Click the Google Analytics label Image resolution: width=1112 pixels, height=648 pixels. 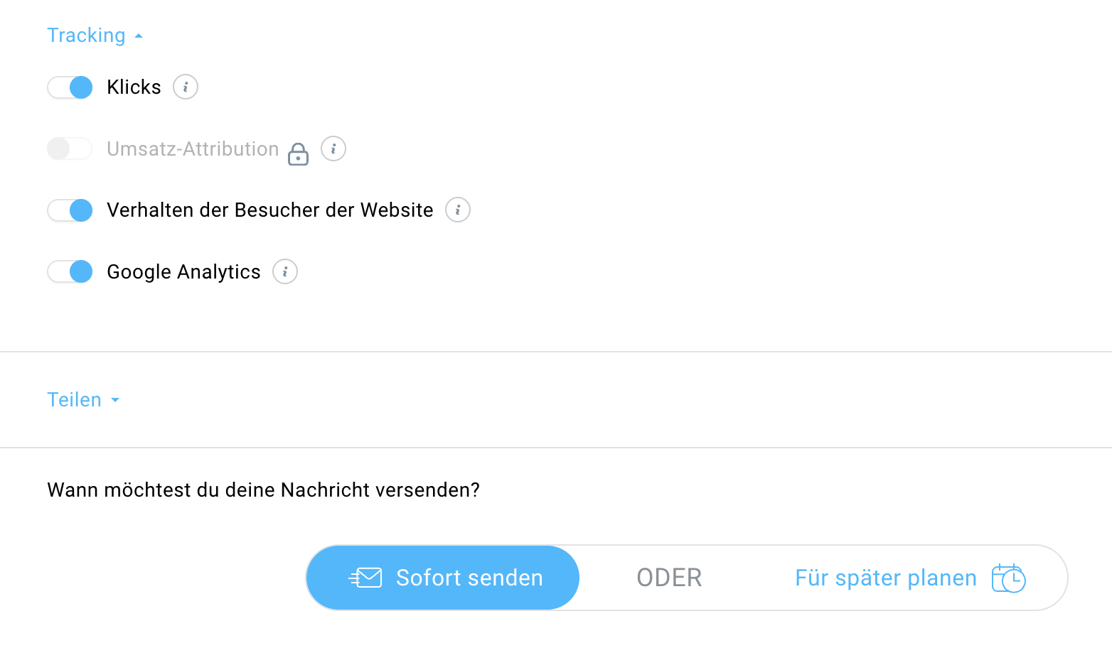point(183,271)
